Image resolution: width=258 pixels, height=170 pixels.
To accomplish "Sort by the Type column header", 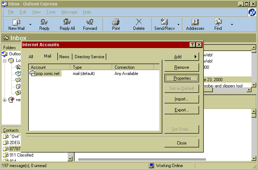I will [x=91, y=67].
